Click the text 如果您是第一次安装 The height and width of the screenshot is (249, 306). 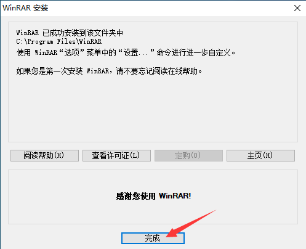(49, 71)
